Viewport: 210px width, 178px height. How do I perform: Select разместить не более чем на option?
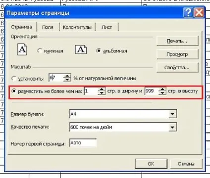tap(14, 91)
